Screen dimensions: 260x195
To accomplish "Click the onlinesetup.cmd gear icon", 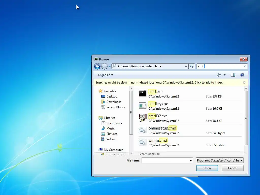I will tap(142, 130).
